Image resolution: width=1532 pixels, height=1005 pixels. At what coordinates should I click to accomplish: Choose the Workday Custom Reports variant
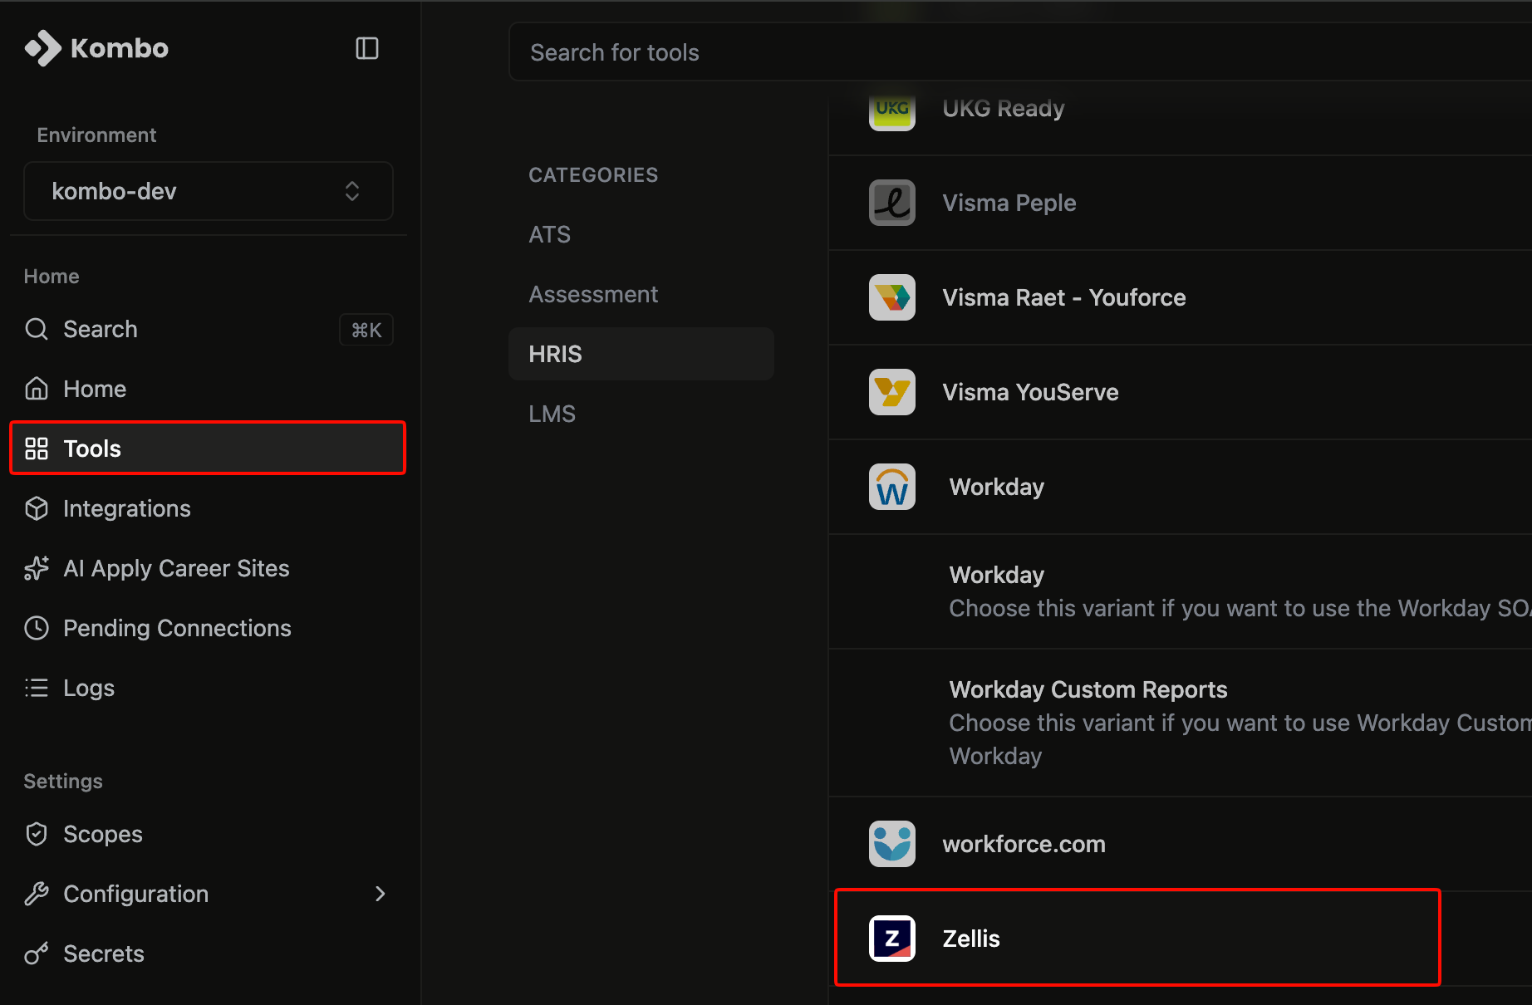(x=1181, y=723)
